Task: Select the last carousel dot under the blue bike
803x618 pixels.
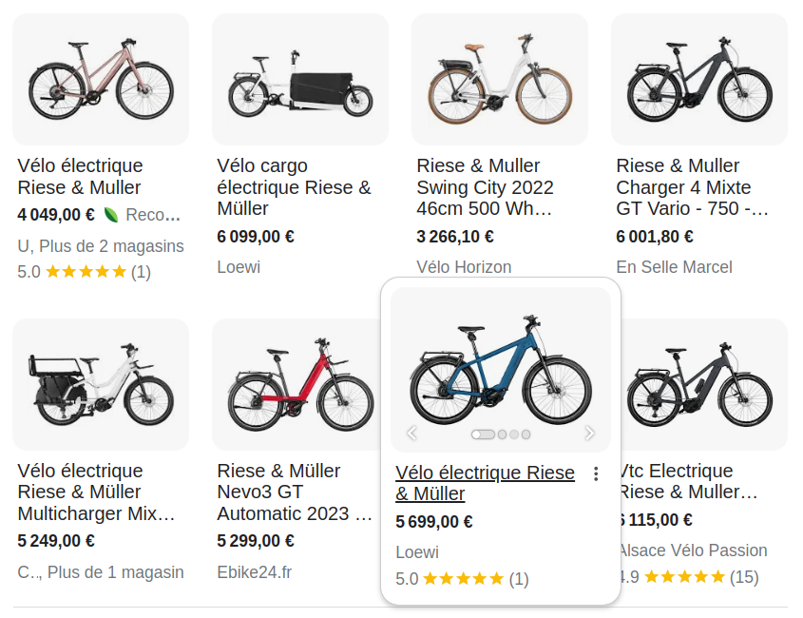Action: pyautogui.click(x=526, y=435)
